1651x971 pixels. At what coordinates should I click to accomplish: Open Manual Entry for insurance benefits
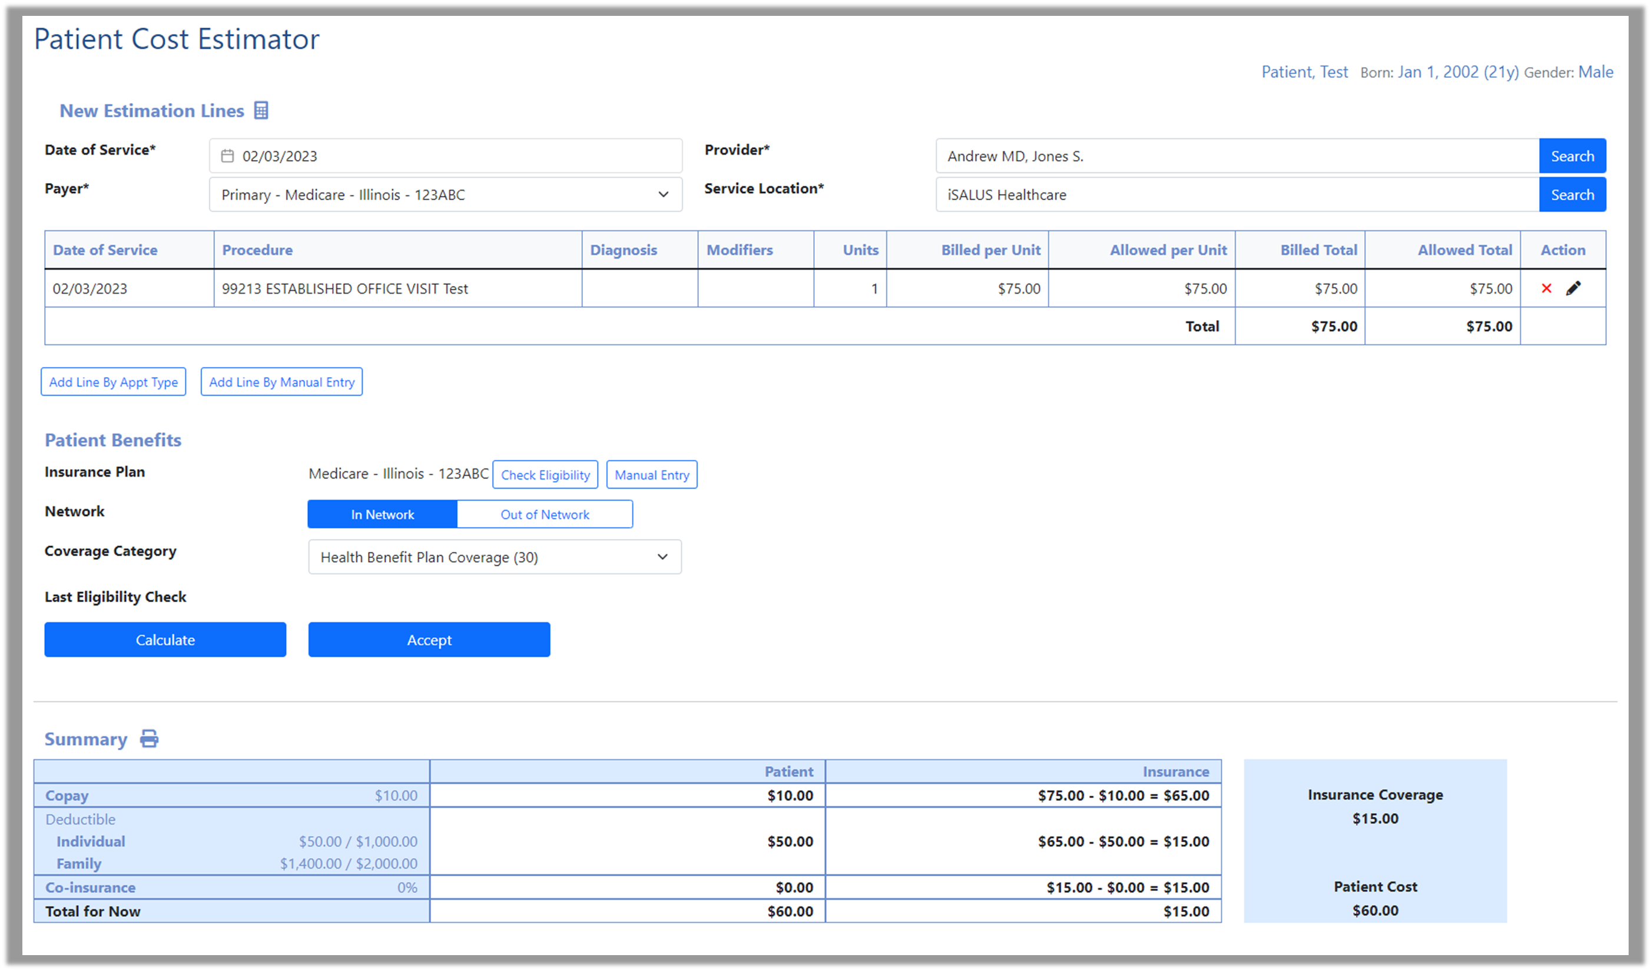651,475
